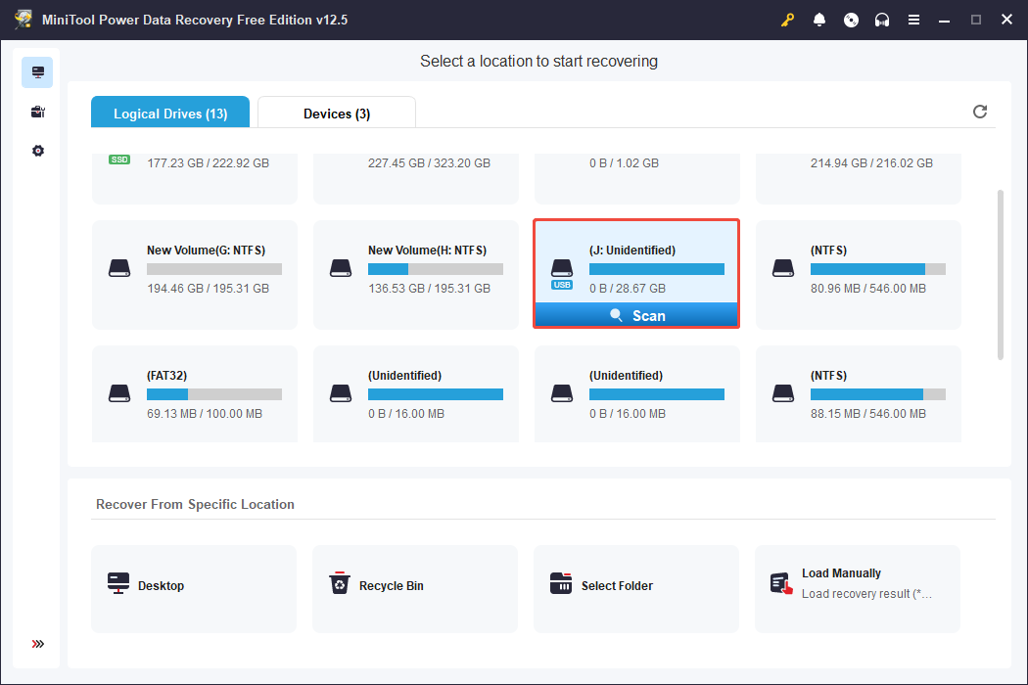Open the notifications bell icon
The height and width of the screenshot is (685, 1028).
pyautogui.click(x=818, y=20)
